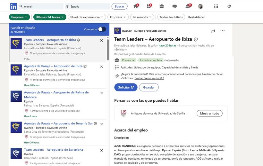263x166 pixels.
Task: Click the Universidad de Sevilla logo in the card
Action: [123, 113]
